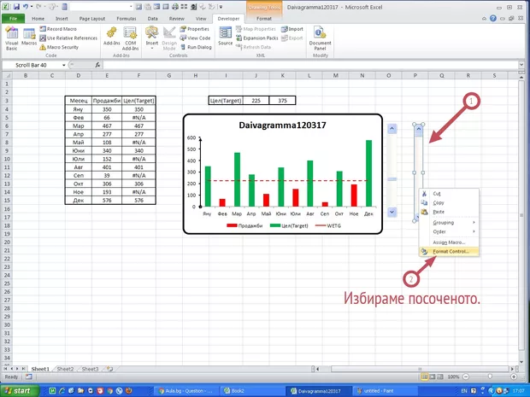The image size is (530, 397).
Task: Select cell J3 with value 225
Action: point(256,101)
